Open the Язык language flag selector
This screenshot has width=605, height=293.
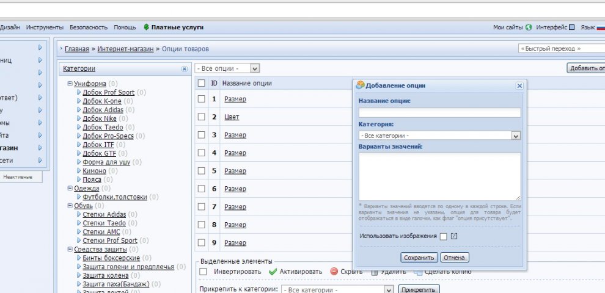pyautogui.click(x=601, y=27)
